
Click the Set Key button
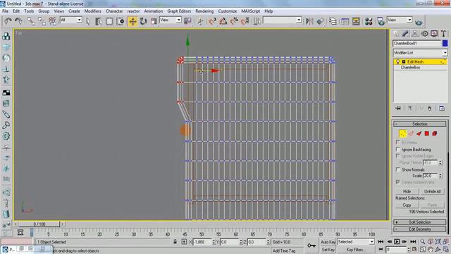(x=328, y=250)
